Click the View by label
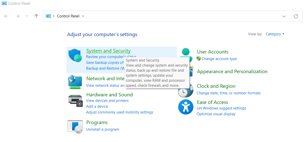Viewport: 304px width, 142px height. pyautogui.click(x=255, y=34)
